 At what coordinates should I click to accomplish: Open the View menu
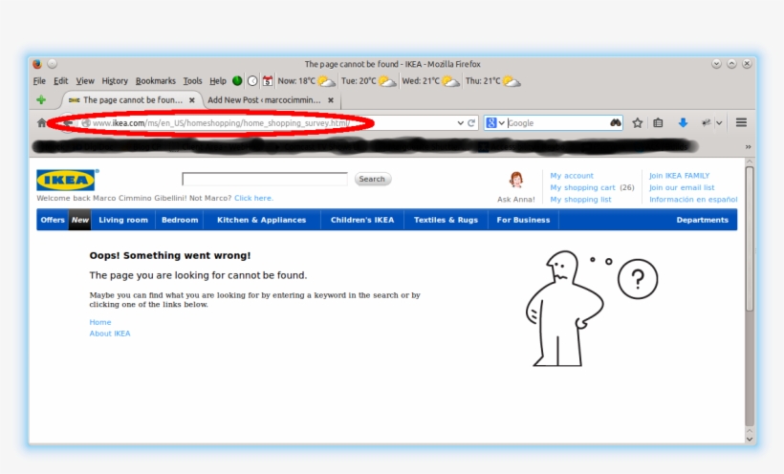85,80
